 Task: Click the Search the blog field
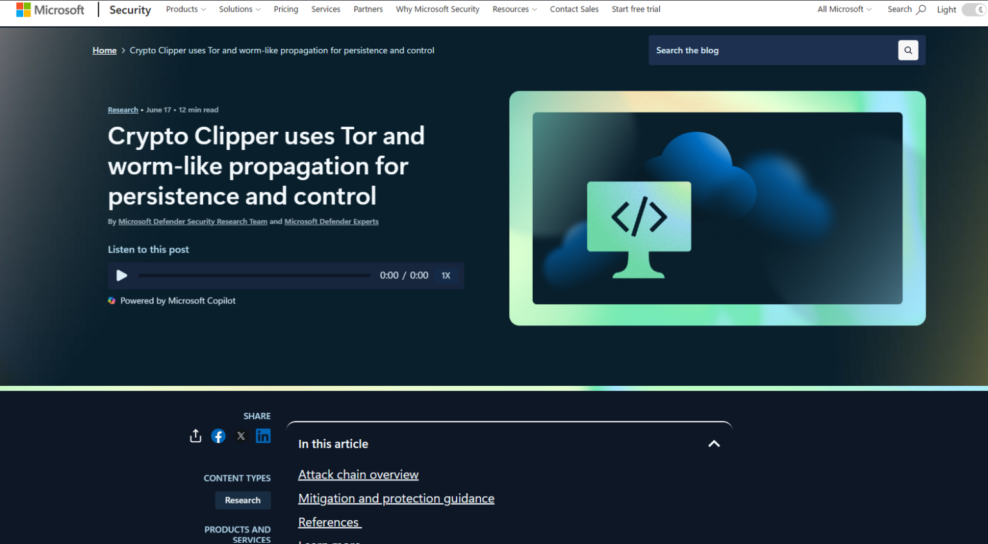tap(773, 50)
